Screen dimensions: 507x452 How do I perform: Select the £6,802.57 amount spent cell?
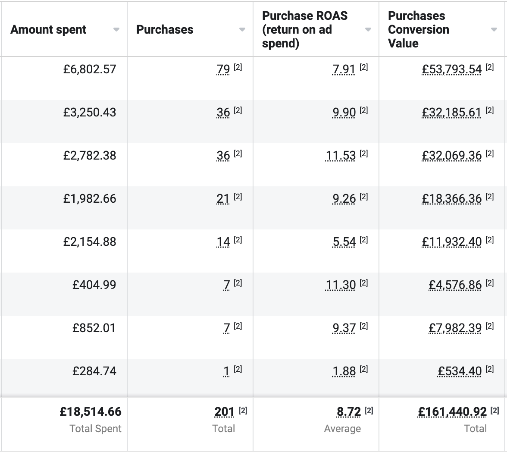90,69
